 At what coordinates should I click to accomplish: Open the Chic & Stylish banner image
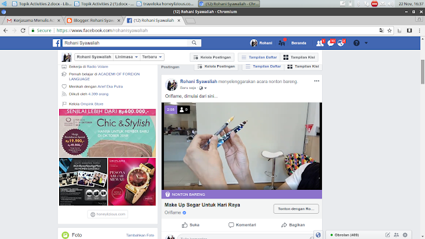coord(108,133)
